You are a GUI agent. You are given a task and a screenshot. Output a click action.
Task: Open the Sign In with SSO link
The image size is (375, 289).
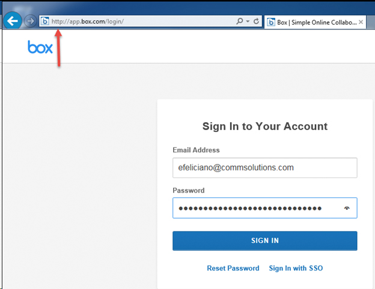coord(296,268)
